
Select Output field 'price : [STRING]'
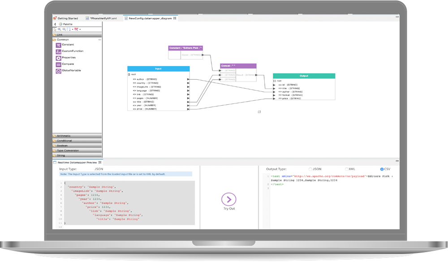click(290, 98)
